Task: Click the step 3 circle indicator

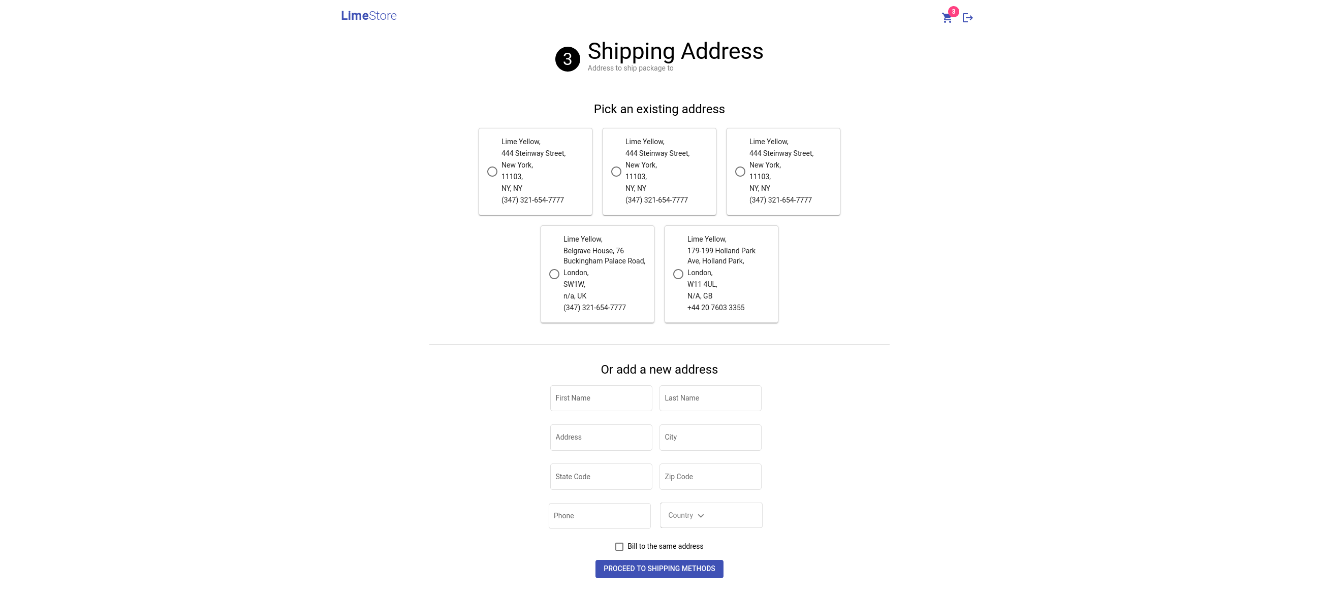Action: click(x=567, y=58)
